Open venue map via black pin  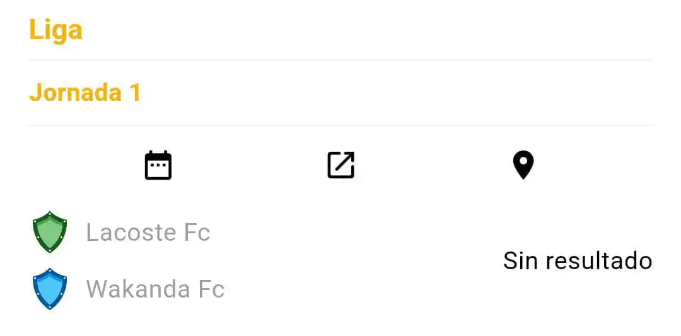click(523, 165)
